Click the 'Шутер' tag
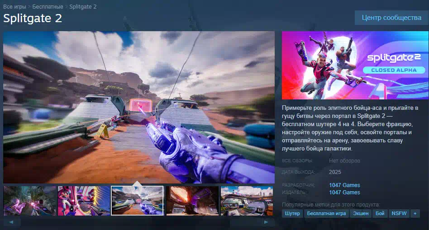Viewport: 429px width, 230px height. tap(292, 213)
